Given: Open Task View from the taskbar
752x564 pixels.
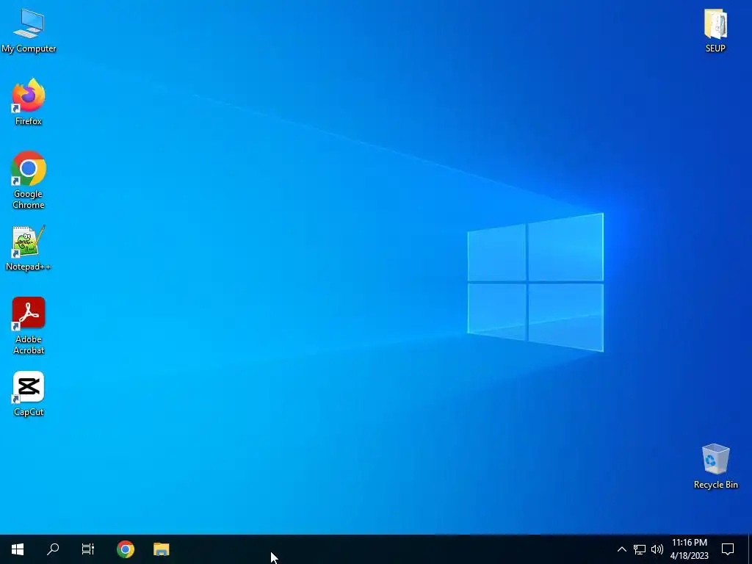Looking at the screenshot, I should point(88,549).
